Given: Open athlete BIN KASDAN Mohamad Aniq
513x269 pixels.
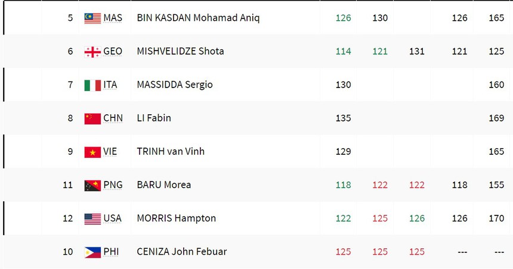Looking at the screenshot, I should pos(198,18).
